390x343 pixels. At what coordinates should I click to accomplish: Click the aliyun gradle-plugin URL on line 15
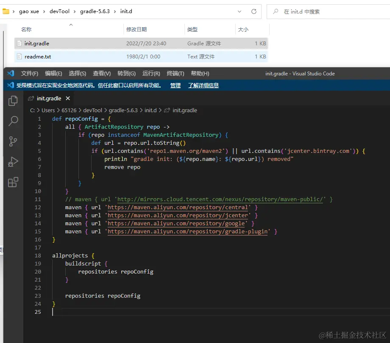click(x=187, y=232)
